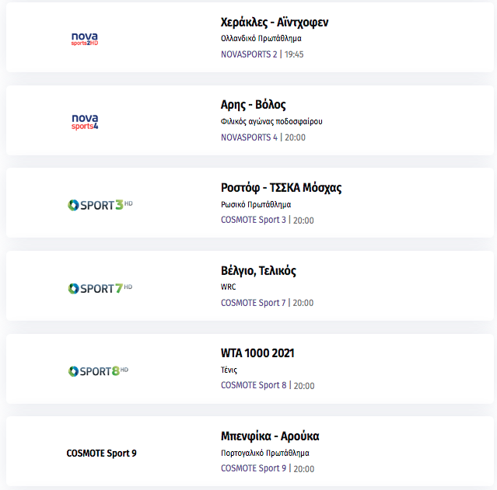Open the Ροστόφ - ΤΣΣΚΑ Μόσχας match title
The height and width of the screenshot is (490, 497).
click(281, 188)
